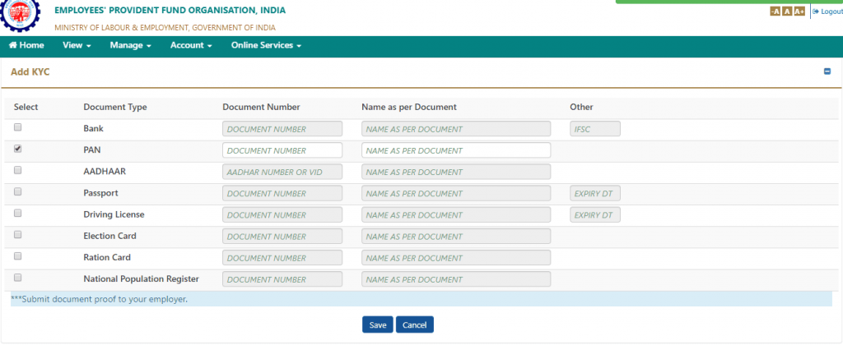Check the Bank document checkbox
Viewport: 843px width, 345px height.
[x=18, y=127]
